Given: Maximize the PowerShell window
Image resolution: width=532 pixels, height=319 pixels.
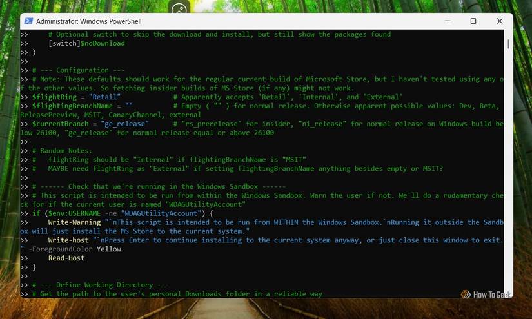Looking at the screenshot, I should click(x=473, y=21).
